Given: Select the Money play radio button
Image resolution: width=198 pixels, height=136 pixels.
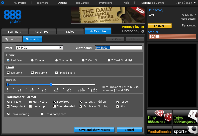Looking at the screenshot, I should [x=143, y=27].
